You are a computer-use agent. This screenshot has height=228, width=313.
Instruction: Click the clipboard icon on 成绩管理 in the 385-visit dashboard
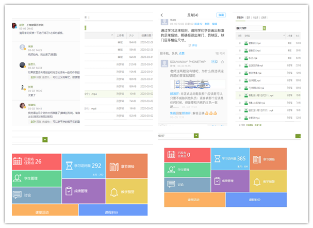[218, 181]
